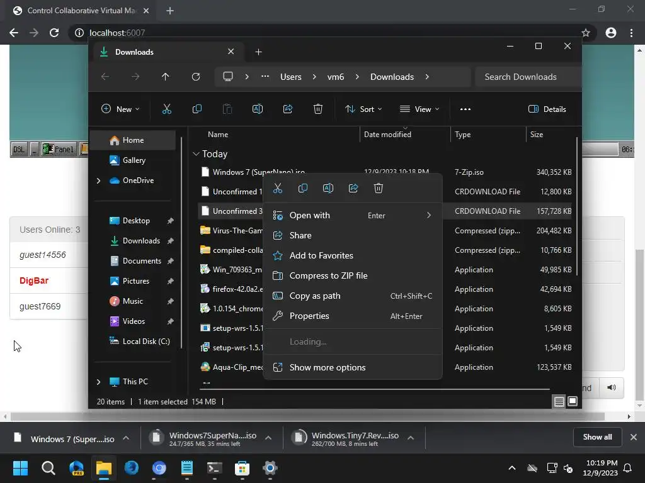Switch to large thumbnails view icon
645x483 pixels.
(573, 401)
